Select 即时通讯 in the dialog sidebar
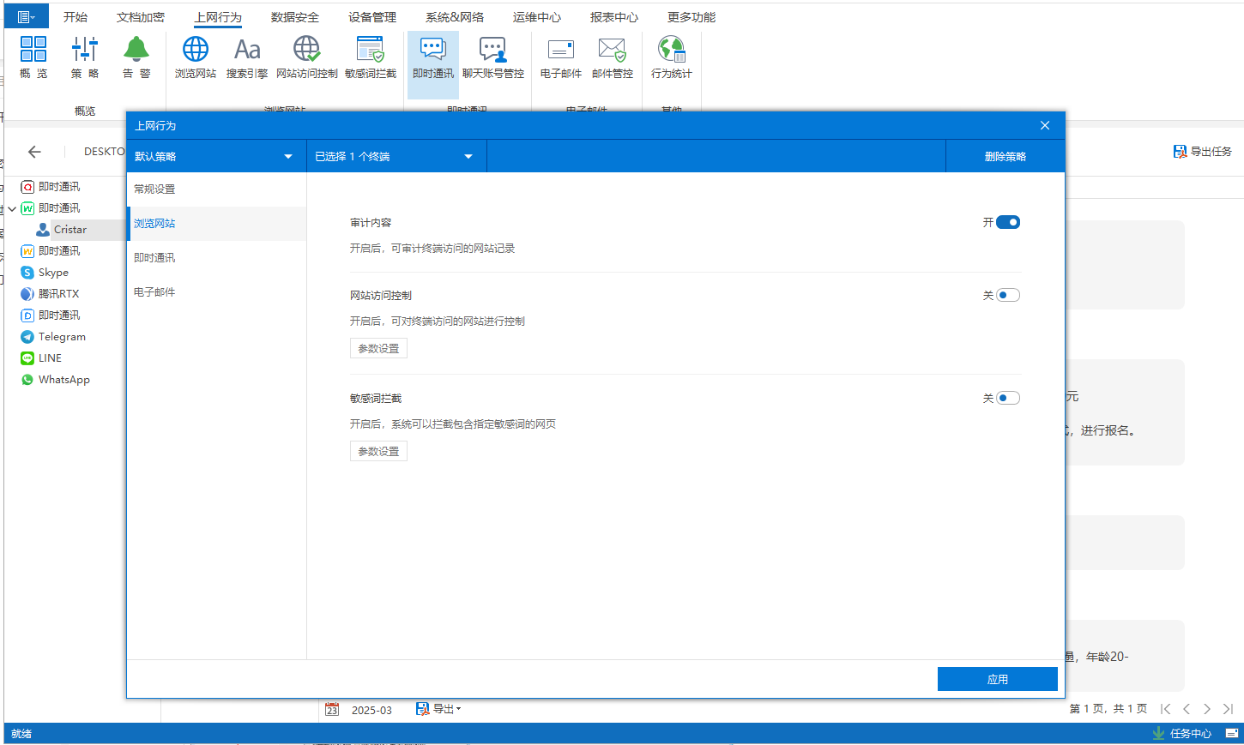This screenshot has width=1244, height=745. 154,257
